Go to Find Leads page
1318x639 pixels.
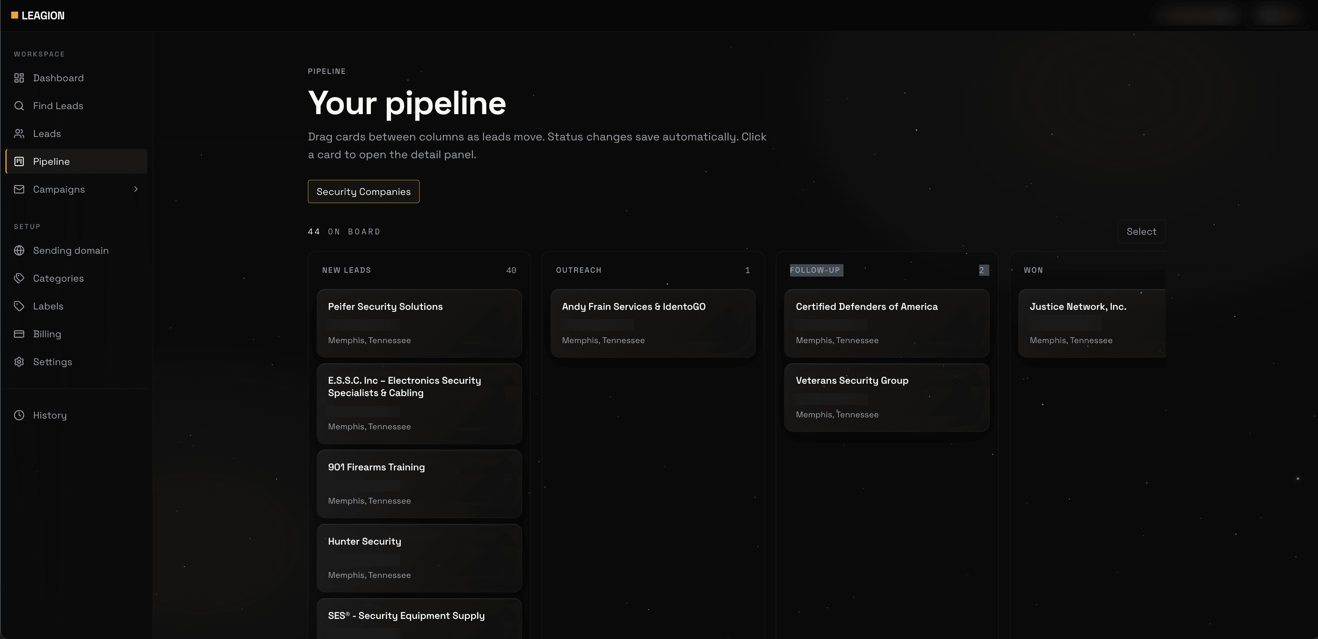[76, 106]
